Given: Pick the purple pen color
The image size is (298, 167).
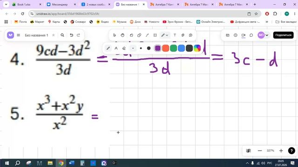Looking at the screenshot, I should (x=157, y=48).
